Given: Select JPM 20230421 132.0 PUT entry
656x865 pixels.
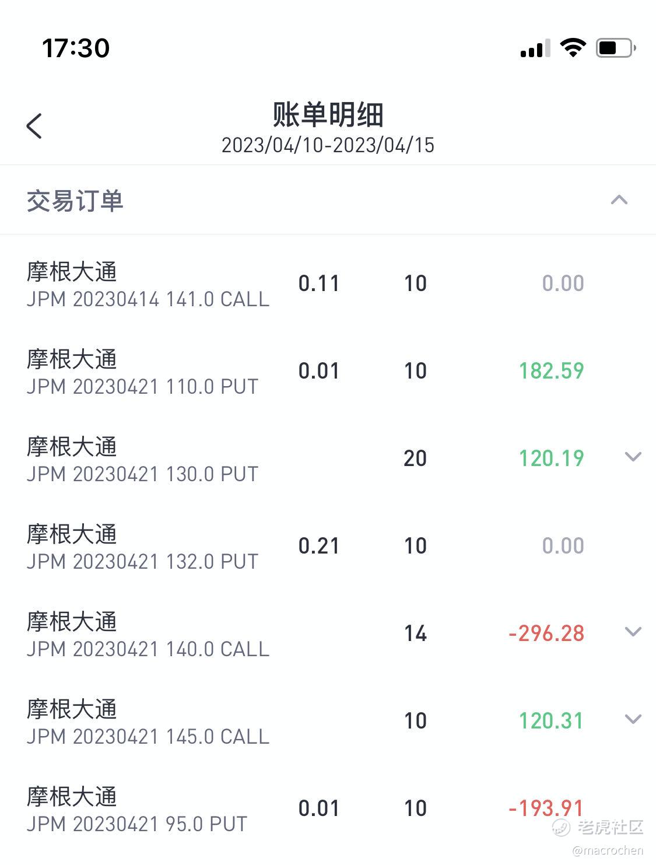Looking at the screenshot, I should (x=328, y=547).
